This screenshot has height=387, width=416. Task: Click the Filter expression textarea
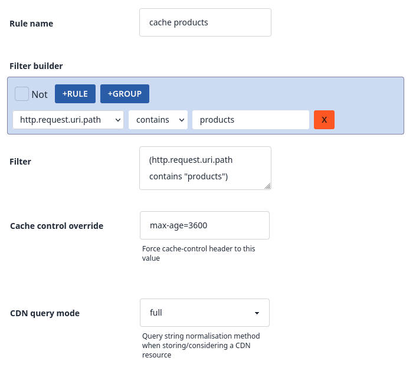(205, 168)
